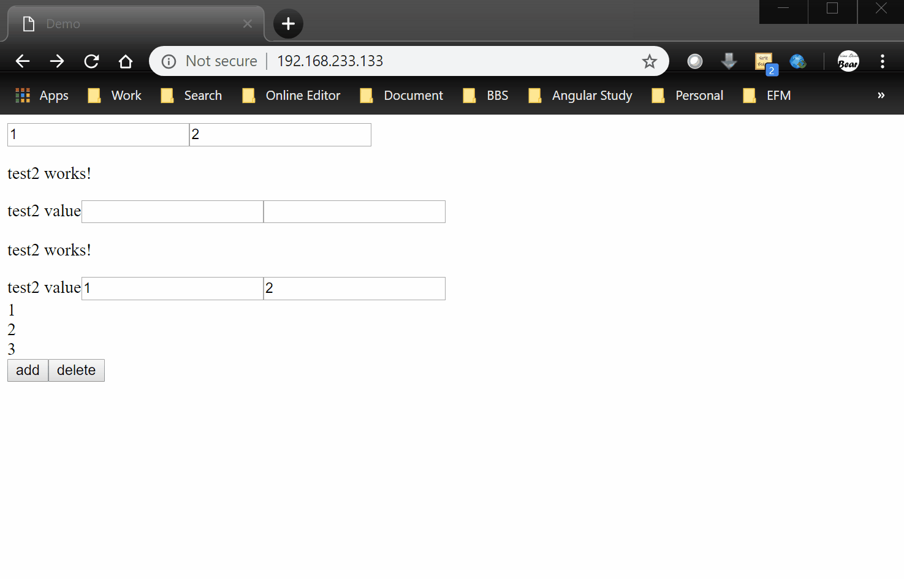
Task: Open the Online Editor bookmark folder
Action: (291, 96)
